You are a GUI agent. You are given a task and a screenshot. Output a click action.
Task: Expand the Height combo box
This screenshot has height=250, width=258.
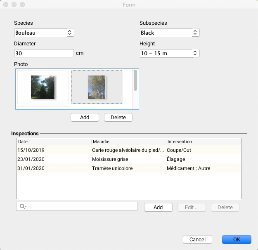coord(170,53)
